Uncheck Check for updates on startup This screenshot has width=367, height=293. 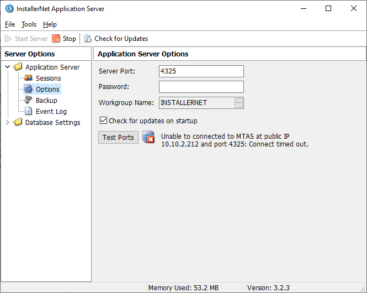coord(103,121)
